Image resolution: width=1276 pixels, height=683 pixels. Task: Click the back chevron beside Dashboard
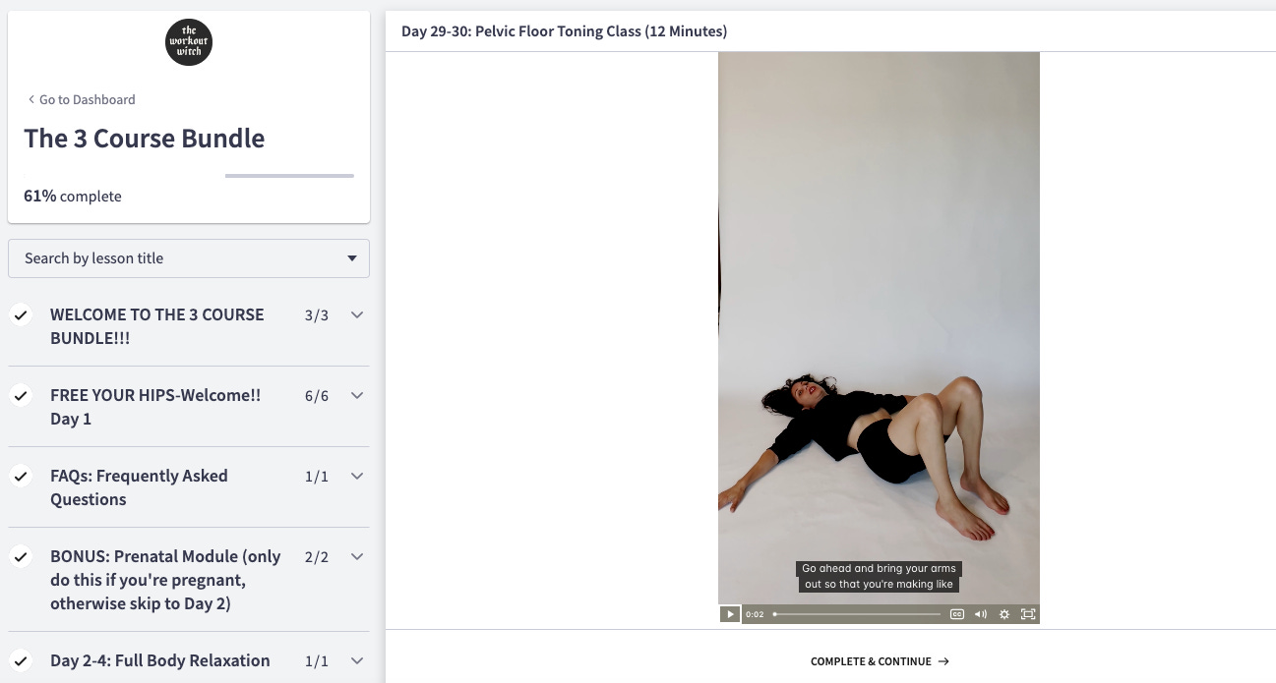30,99
